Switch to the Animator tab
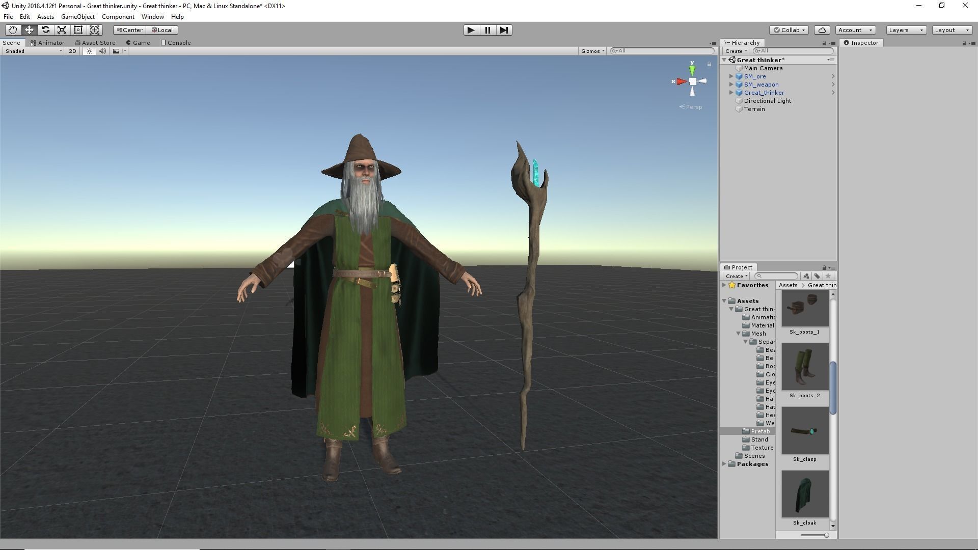Image resolution: width=978 pixels, height=550 pixels. [x=48, y=43]
